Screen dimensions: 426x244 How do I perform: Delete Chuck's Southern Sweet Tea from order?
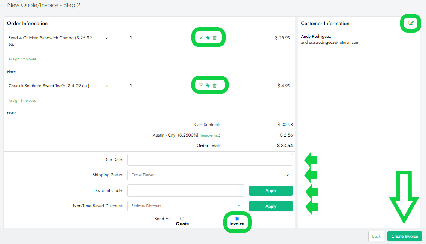(215, 86)
